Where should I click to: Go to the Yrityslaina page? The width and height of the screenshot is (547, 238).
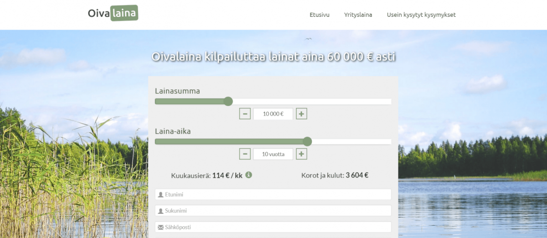(358, 15)
